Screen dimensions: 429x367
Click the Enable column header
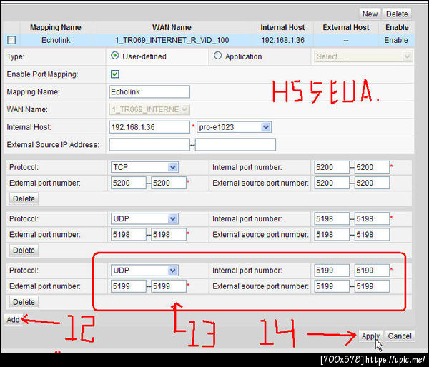click(397, 27)
